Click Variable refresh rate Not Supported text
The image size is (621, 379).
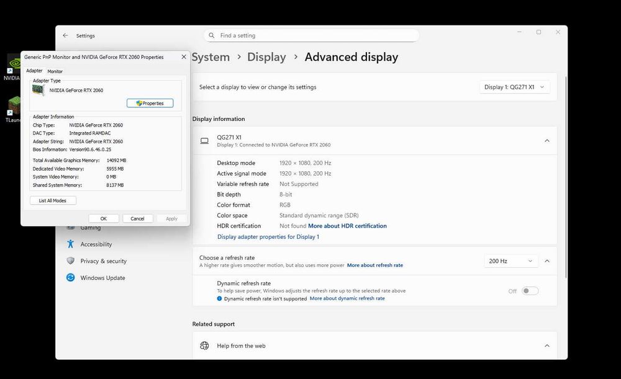299,184
